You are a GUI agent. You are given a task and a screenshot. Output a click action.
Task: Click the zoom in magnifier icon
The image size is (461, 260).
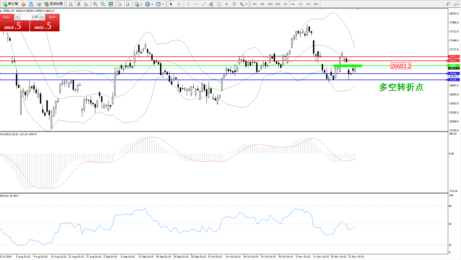pos(95,4)
